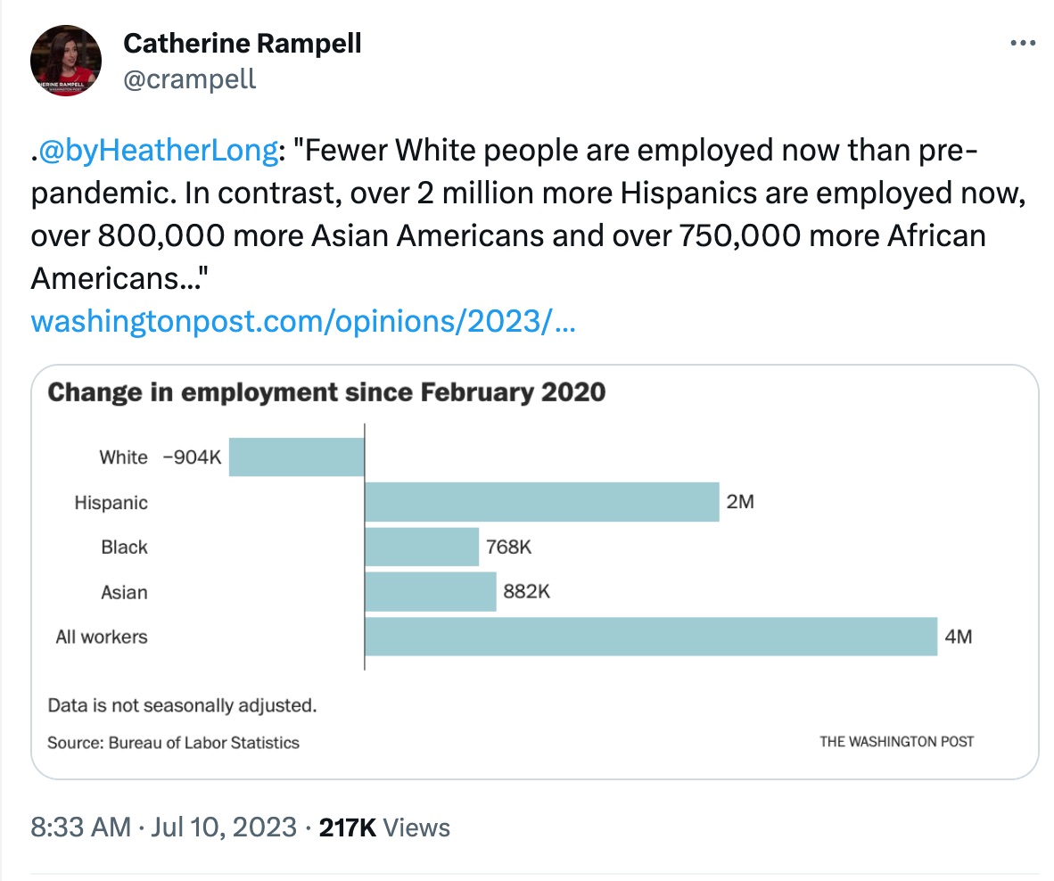Viewport: 1054px width, 881px height.
Task: Click Catherine Rampell's profile avatar
Action: (x=66, y=61)
